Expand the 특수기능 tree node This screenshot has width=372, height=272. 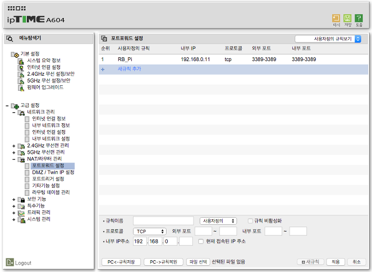14,206
